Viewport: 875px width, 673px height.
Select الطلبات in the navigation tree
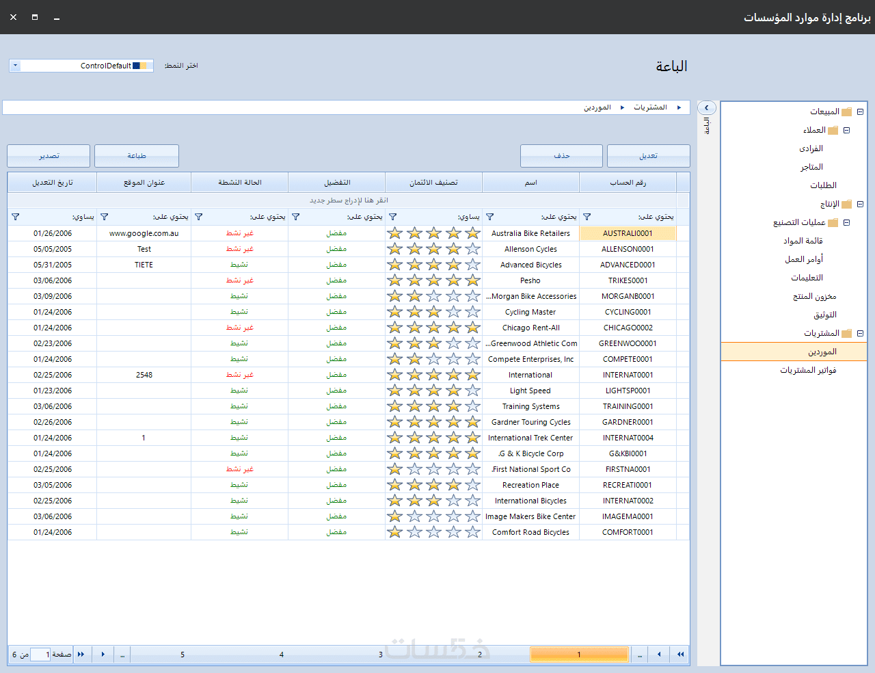tap(823, 185)
